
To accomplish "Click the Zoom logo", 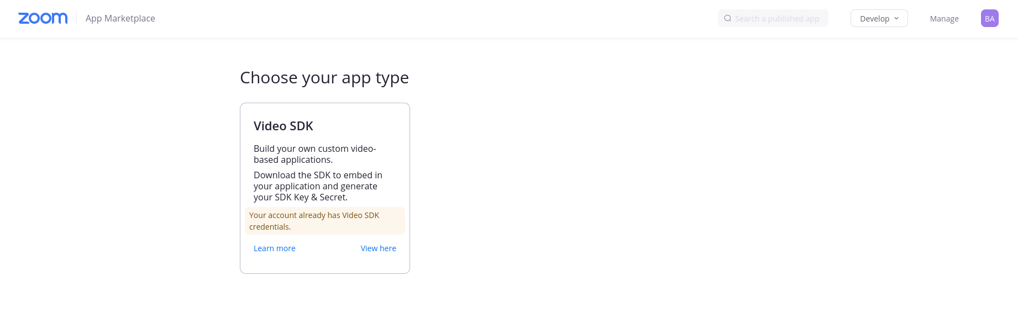I will click(43, 18).
